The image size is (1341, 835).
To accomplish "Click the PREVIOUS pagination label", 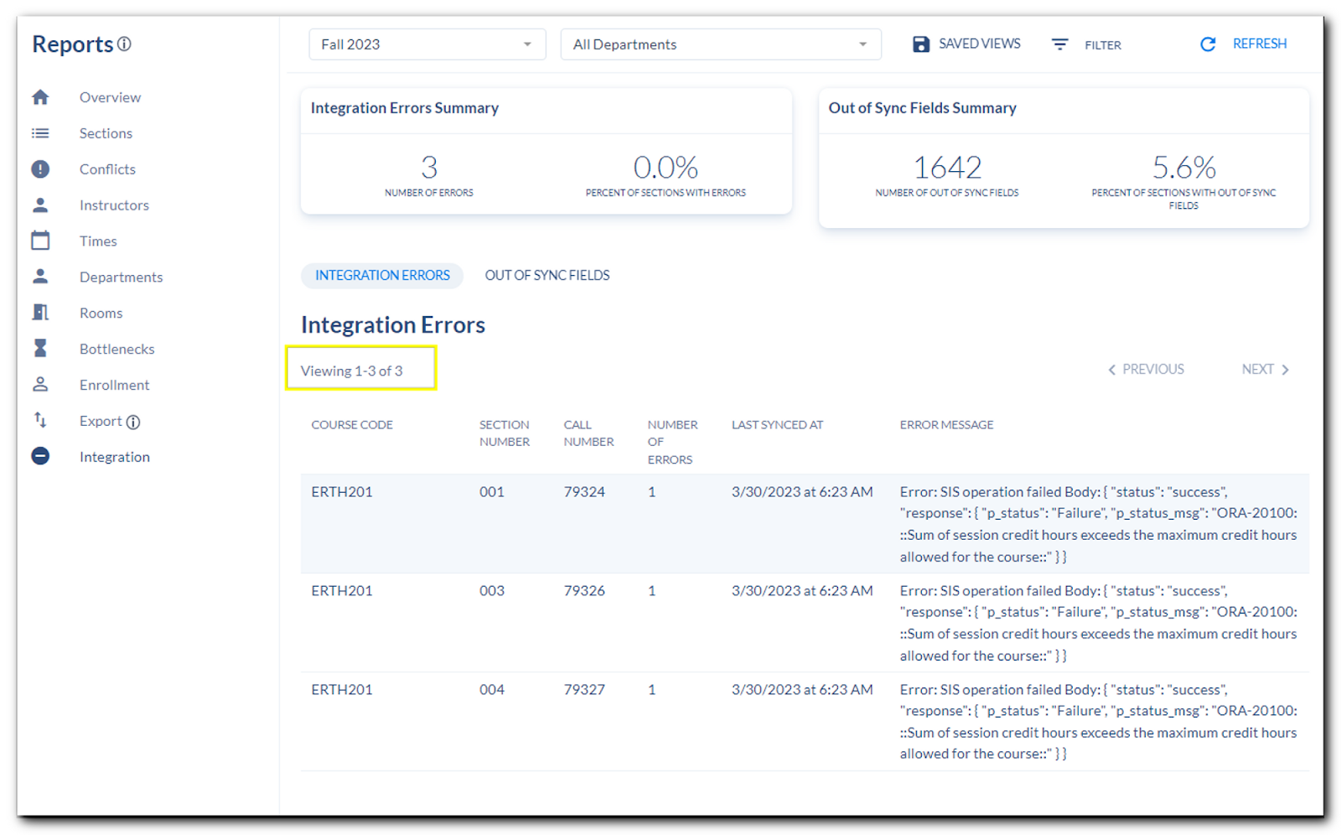I will coord(1152,369).
